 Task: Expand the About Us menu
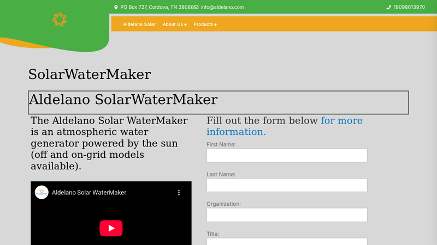click(175, 24)
